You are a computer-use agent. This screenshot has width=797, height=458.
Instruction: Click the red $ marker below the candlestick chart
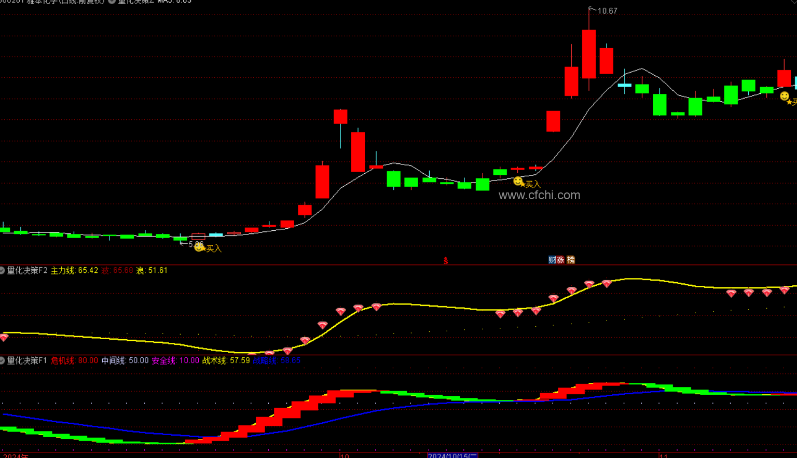coord(446,261)
